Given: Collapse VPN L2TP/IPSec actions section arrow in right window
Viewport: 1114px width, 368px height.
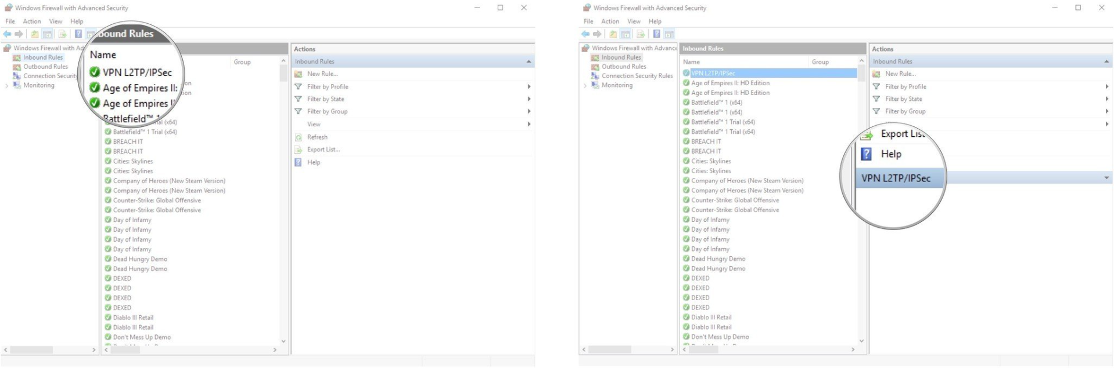Looking at the screenshot, I should coord(1106,178).
